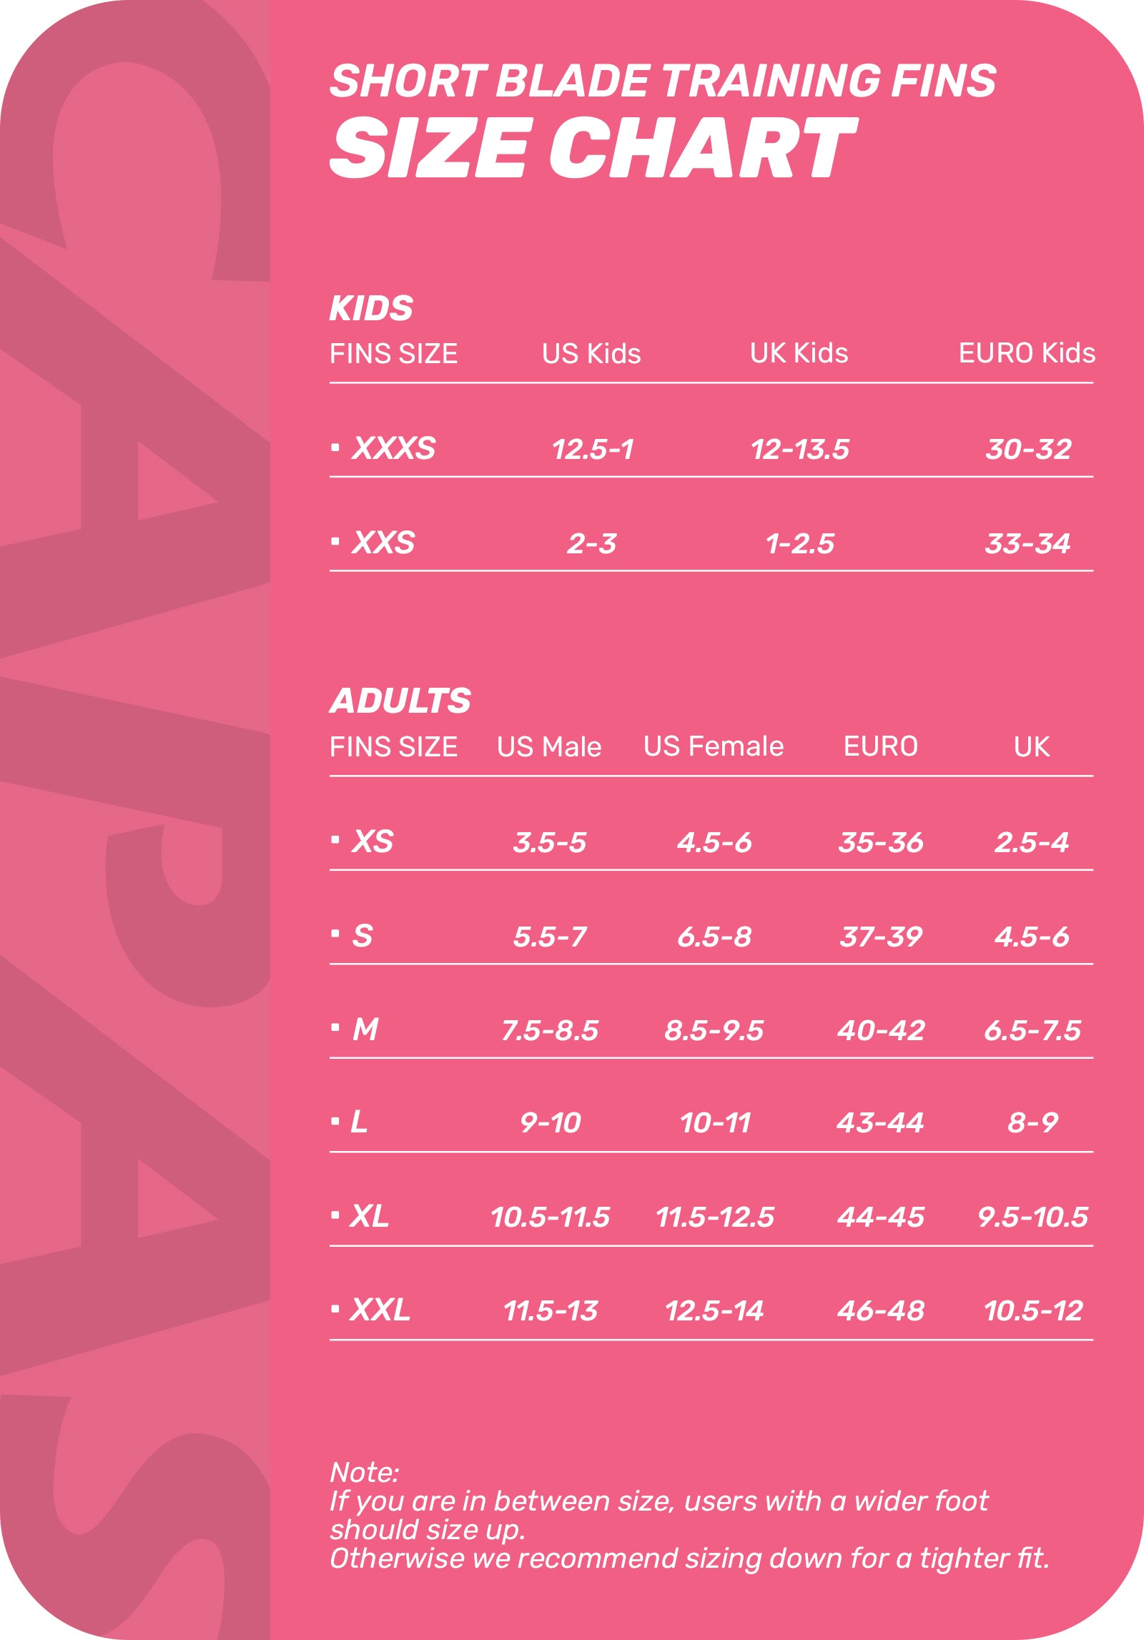This screenshot has width=1144, height=1640.
Task: Click the US Female column header
Action: coord(713,746)
